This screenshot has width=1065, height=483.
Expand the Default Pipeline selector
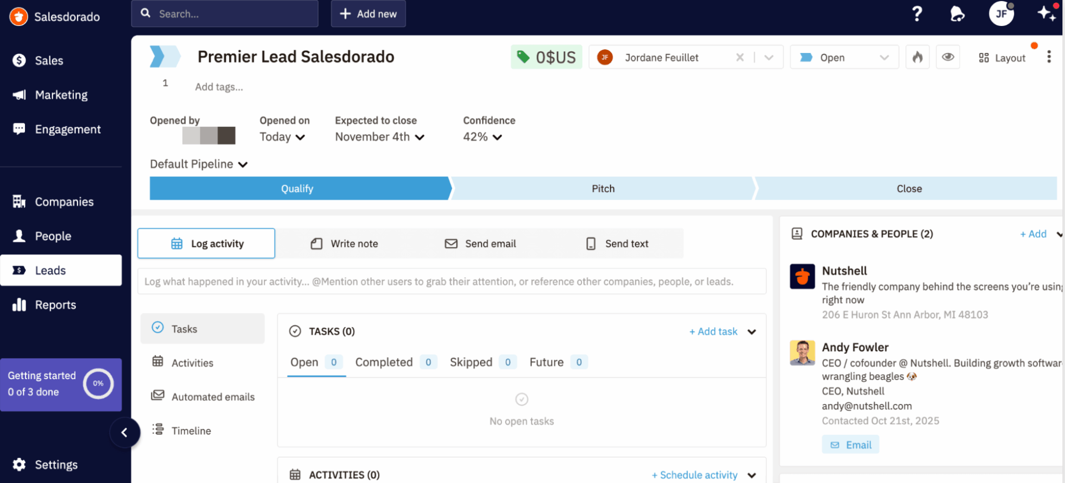(198, 164)
